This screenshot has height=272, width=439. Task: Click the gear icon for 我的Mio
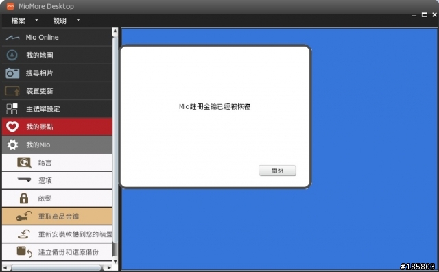pyautogui.click(x=12, y=145)
